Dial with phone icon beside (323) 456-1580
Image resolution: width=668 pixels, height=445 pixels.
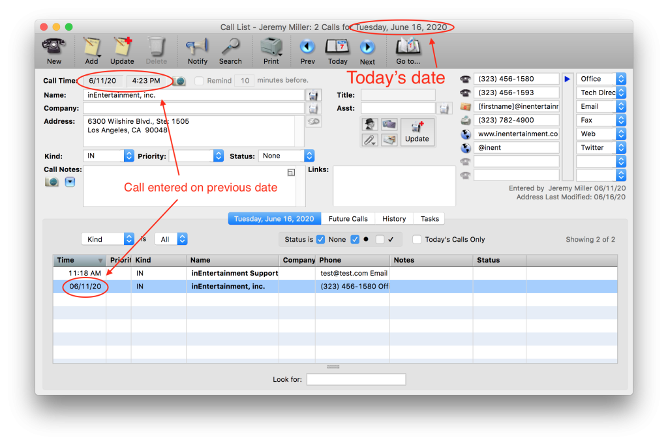pos(465,79)
